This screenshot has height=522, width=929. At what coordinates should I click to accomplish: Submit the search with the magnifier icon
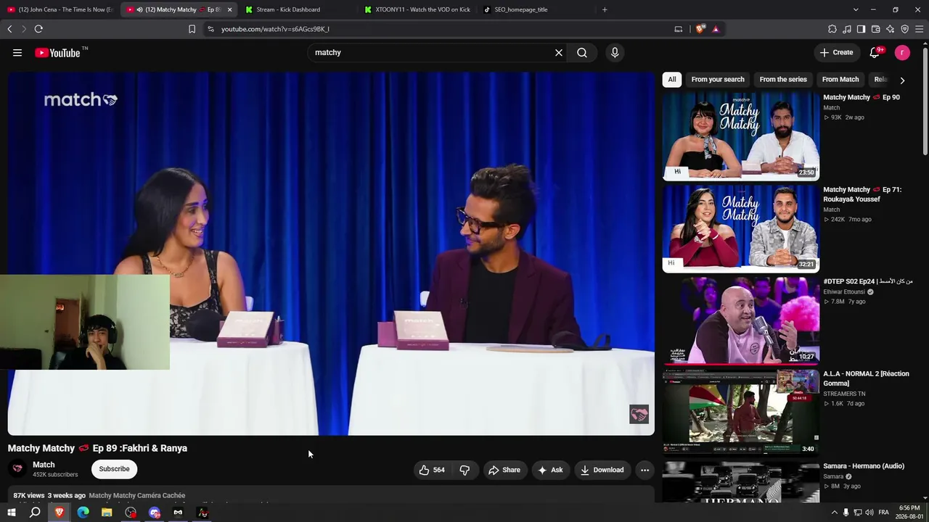click(x=582, y=52)
